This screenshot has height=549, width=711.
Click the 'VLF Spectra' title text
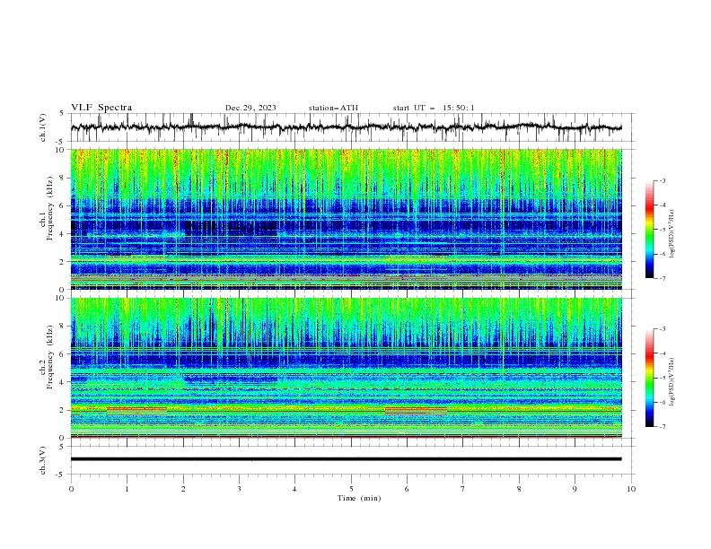(x=101, y=108)
